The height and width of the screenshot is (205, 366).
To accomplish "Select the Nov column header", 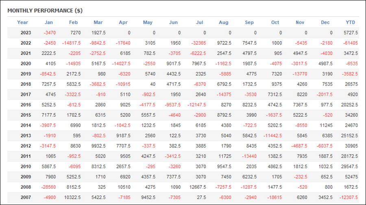I will pyautogui.click(x=300, y=22).
